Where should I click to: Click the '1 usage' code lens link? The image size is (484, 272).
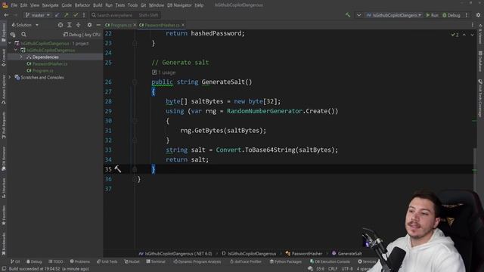coord(166,73)
